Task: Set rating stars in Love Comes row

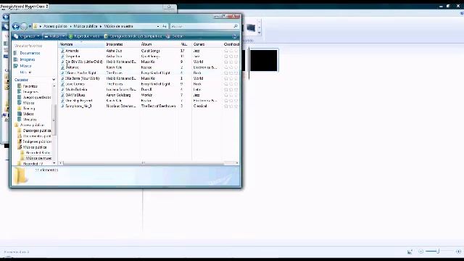Action: point(231,84)
